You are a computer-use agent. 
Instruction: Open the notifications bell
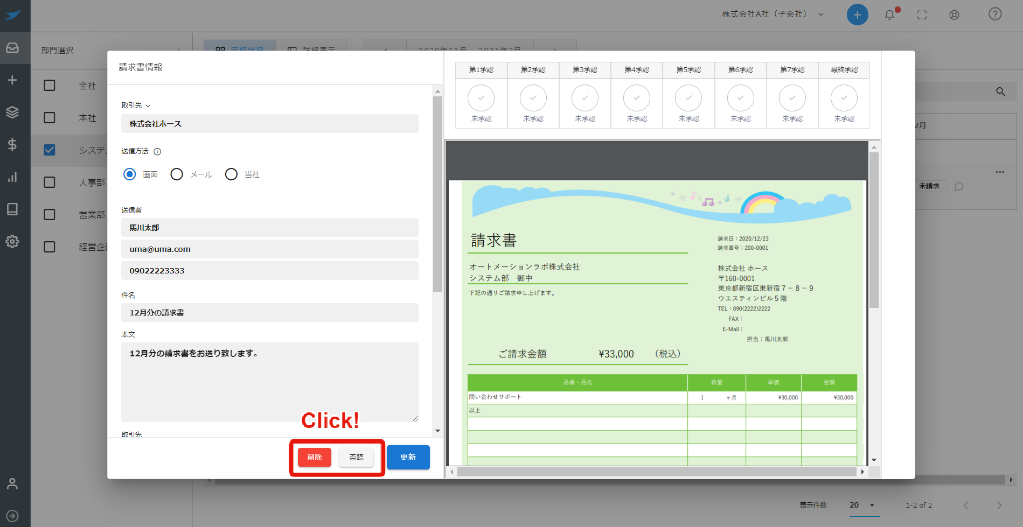[x=890, y=15]
